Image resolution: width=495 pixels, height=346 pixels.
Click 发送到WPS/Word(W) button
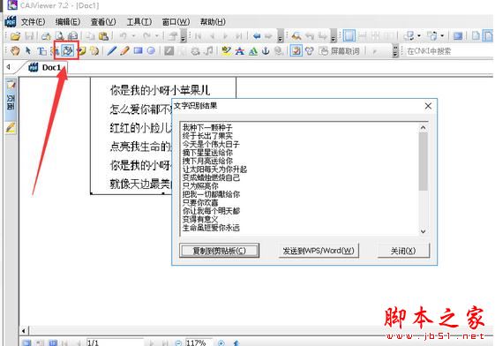(319, 251)
